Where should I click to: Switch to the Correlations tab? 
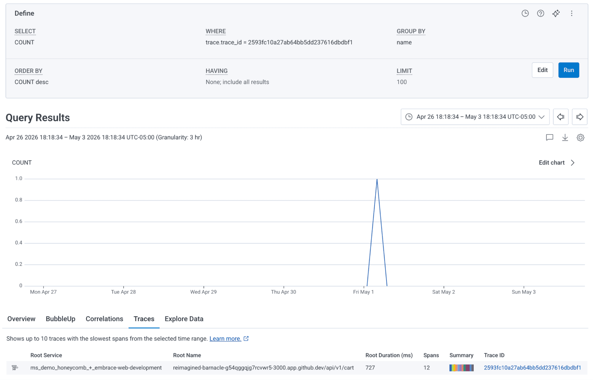[104, 319]
